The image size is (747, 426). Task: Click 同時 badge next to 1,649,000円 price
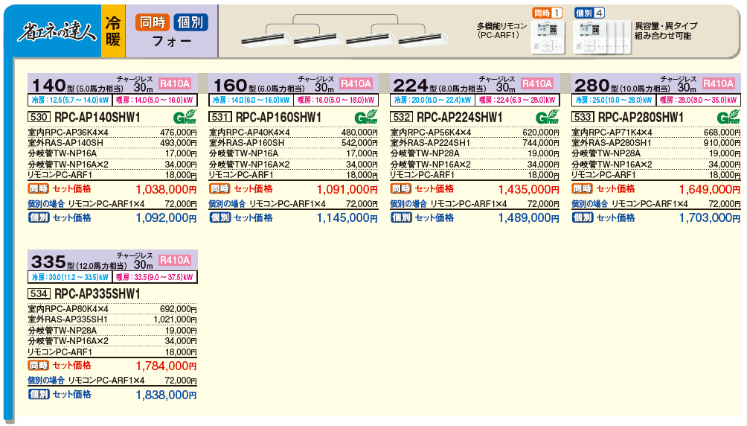click(582, 189)
